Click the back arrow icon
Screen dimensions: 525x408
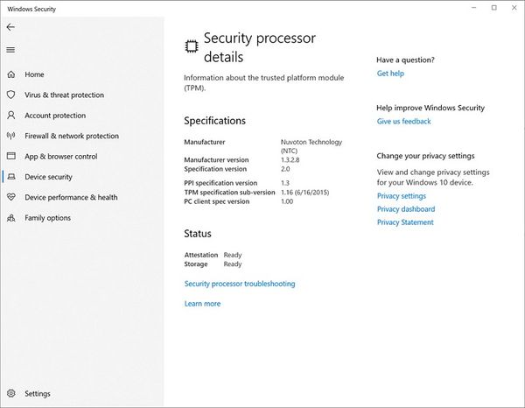[10, 27]
